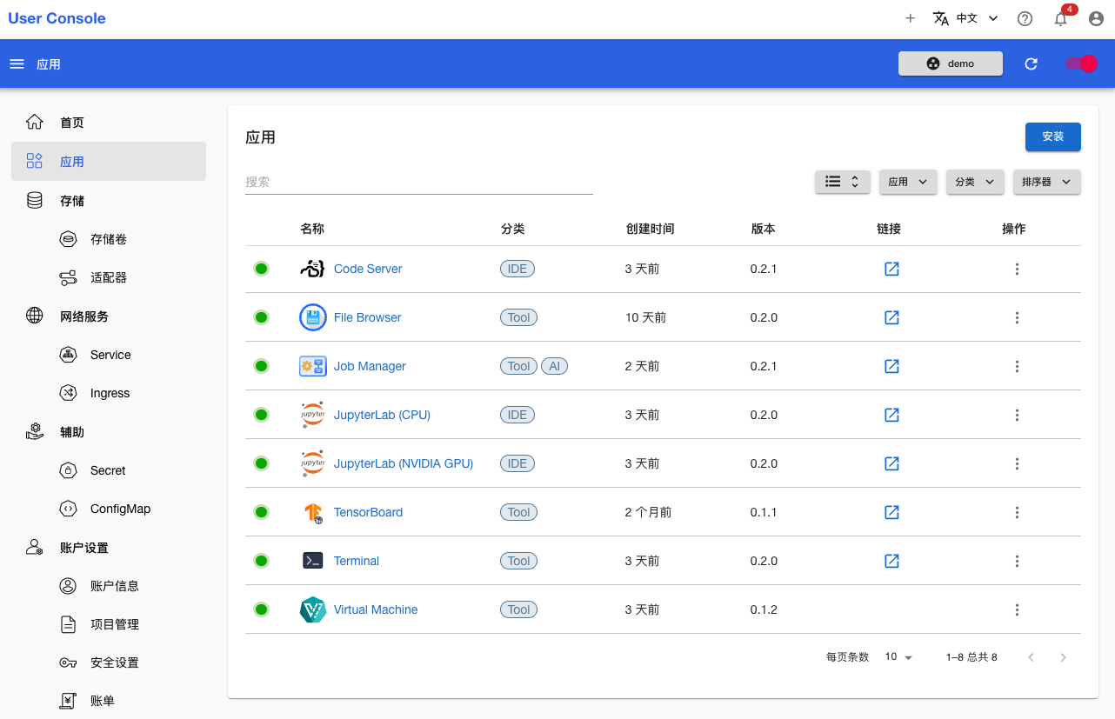Expand the 分类 filter dropdown

[x=975, y=182]
